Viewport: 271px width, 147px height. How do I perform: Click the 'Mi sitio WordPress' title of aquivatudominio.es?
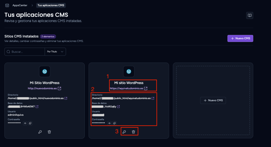[129, 83]
